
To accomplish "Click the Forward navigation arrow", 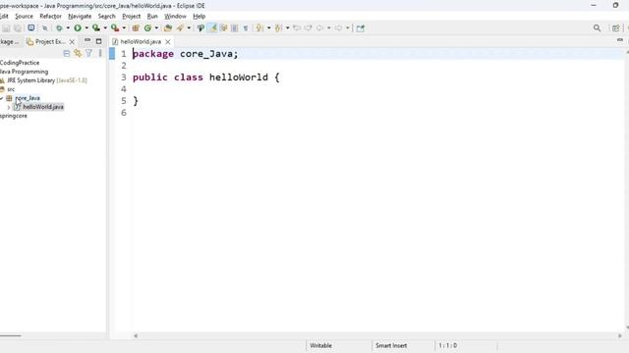I will [338, 28].
